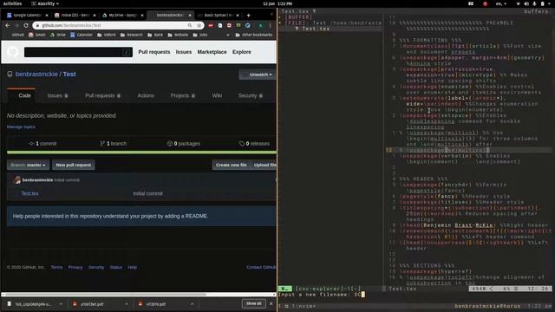The image size is (555, 312).
Task: Open a new browser tab
Action: pos(249,16)
